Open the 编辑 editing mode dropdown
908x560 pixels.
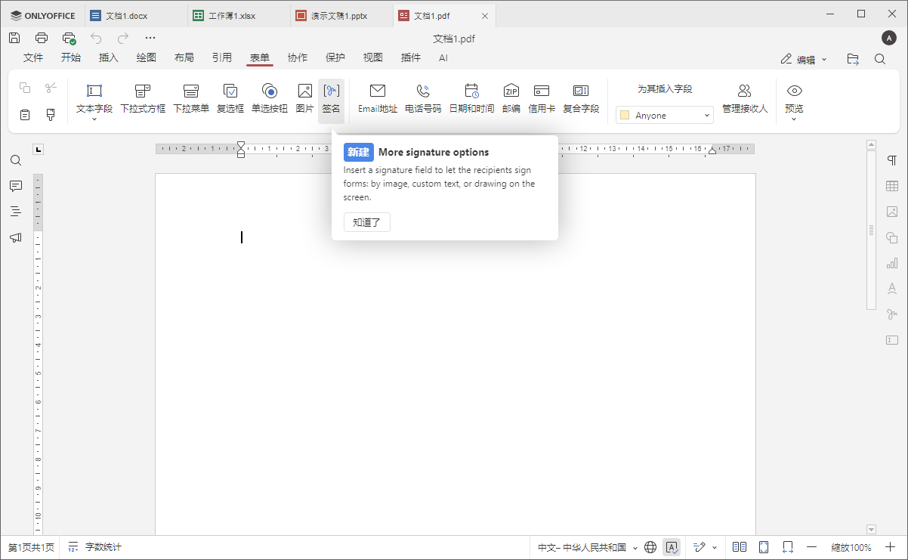tap(804, 59)
